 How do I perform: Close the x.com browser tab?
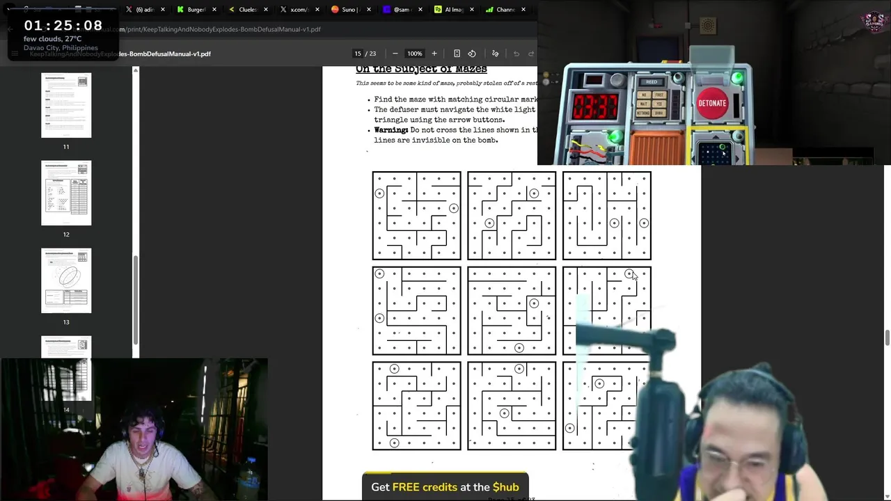point(317,10)
